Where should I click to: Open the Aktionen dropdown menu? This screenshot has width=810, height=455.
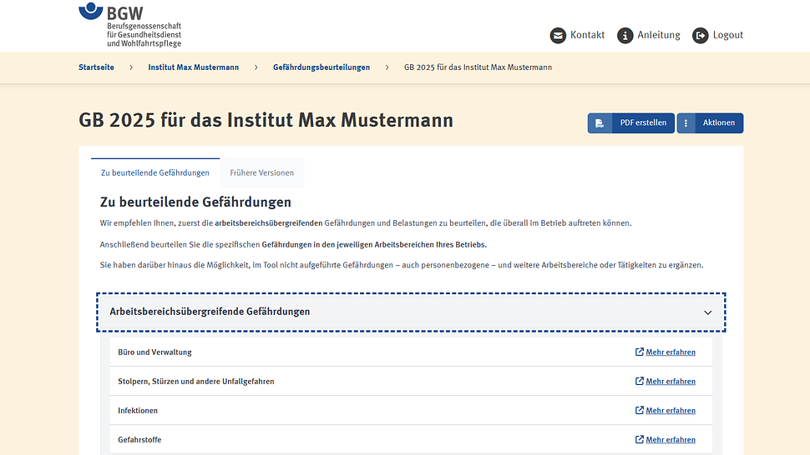(718, 123)
